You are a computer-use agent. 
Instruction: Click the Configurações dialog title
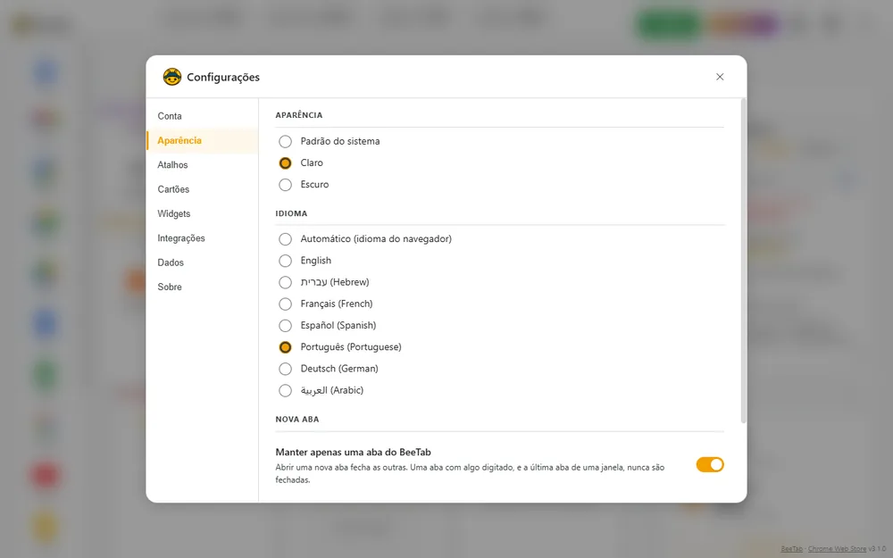pyautogui.click(x=223, y=77)
